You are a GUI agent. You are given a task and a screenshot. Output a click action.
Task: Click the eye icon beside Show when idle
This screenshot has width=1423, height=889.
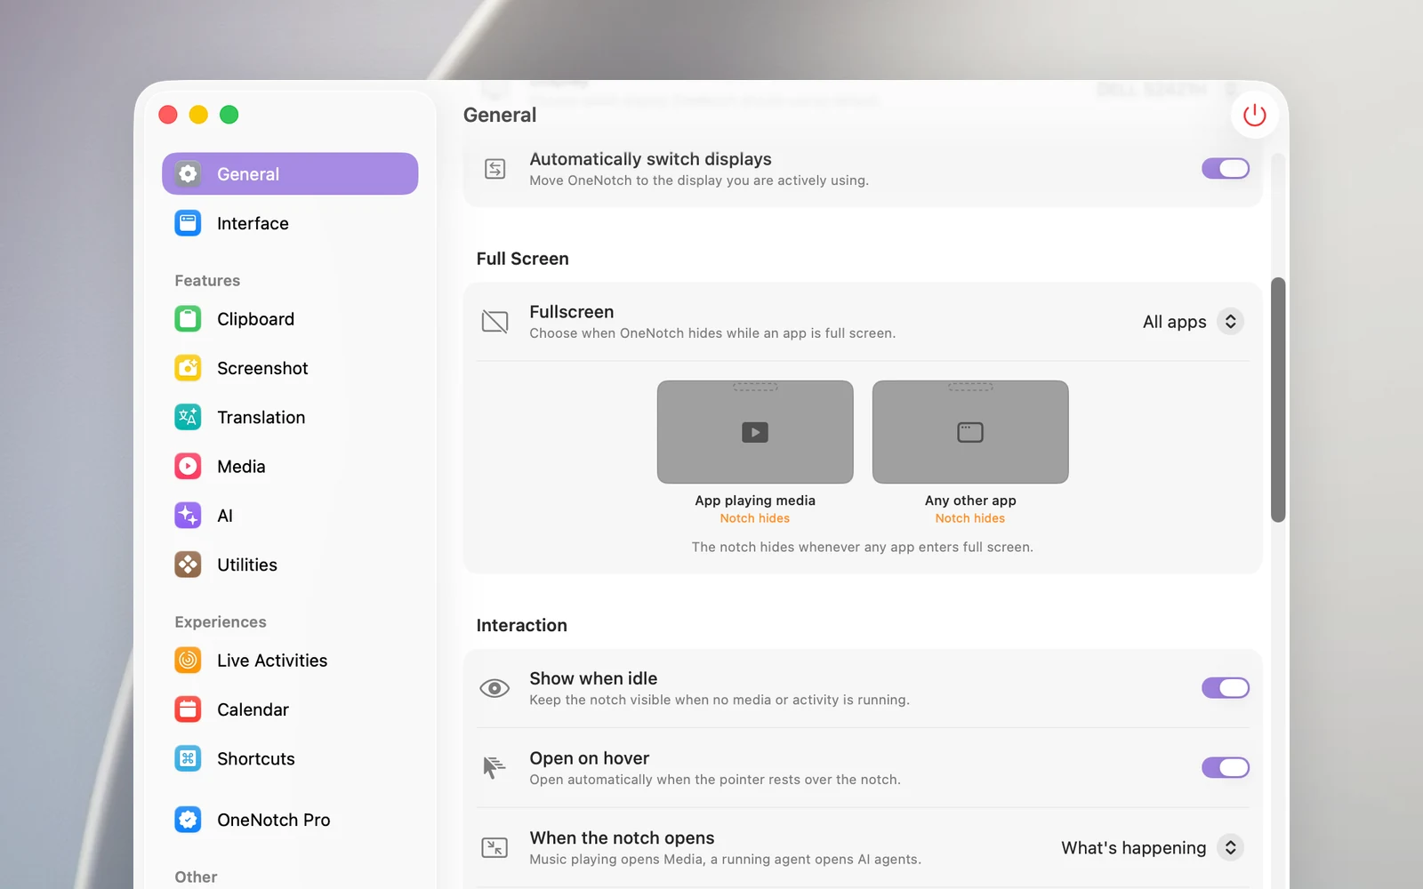point(494,688)
